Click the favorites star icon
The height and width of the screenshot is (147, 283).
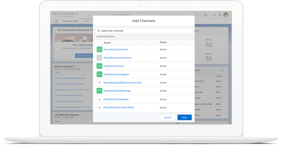[x=197, y=15]
